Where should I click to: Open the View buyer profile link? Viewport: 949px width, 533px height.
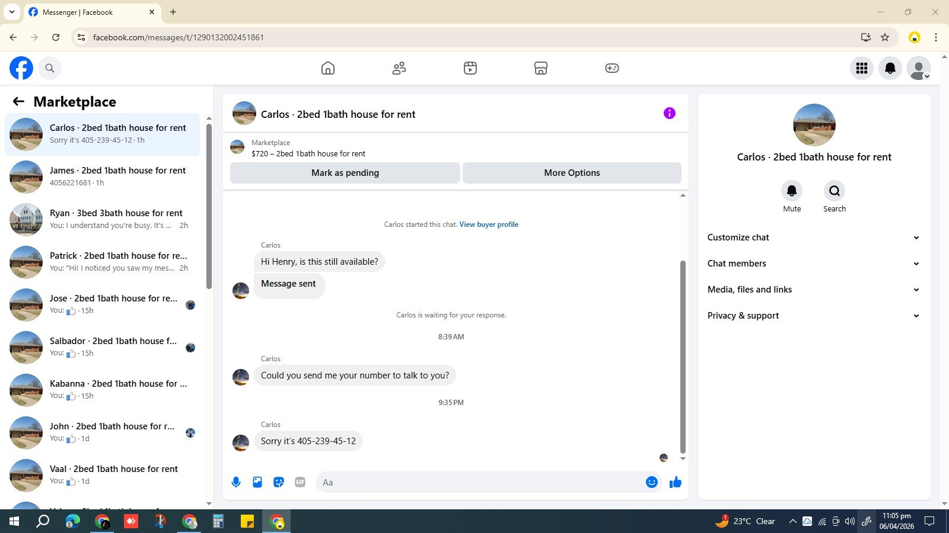489,224
